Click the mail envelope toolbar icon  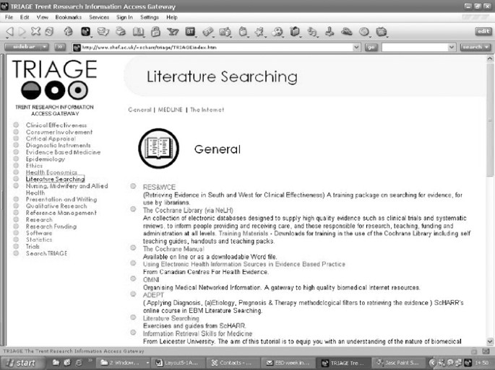coord(103,32)
